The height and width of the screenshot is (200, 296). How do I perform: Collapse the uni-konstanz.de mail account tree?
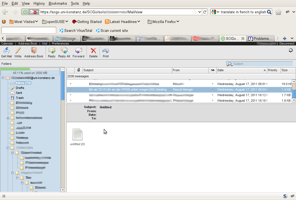coord(3,78)
